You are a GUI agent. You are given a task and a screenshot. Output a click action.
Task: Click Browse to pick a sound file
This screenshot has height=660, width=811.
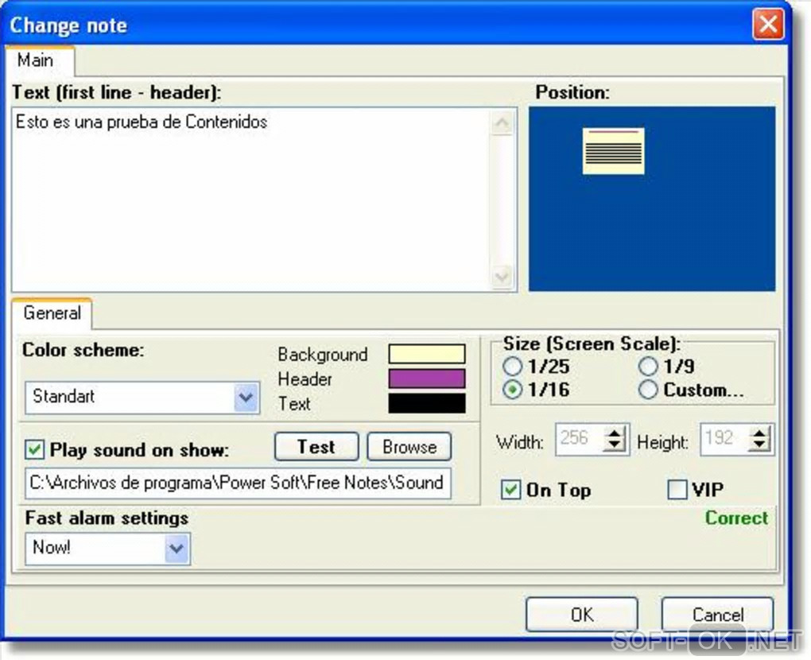(x=409, y=446)
